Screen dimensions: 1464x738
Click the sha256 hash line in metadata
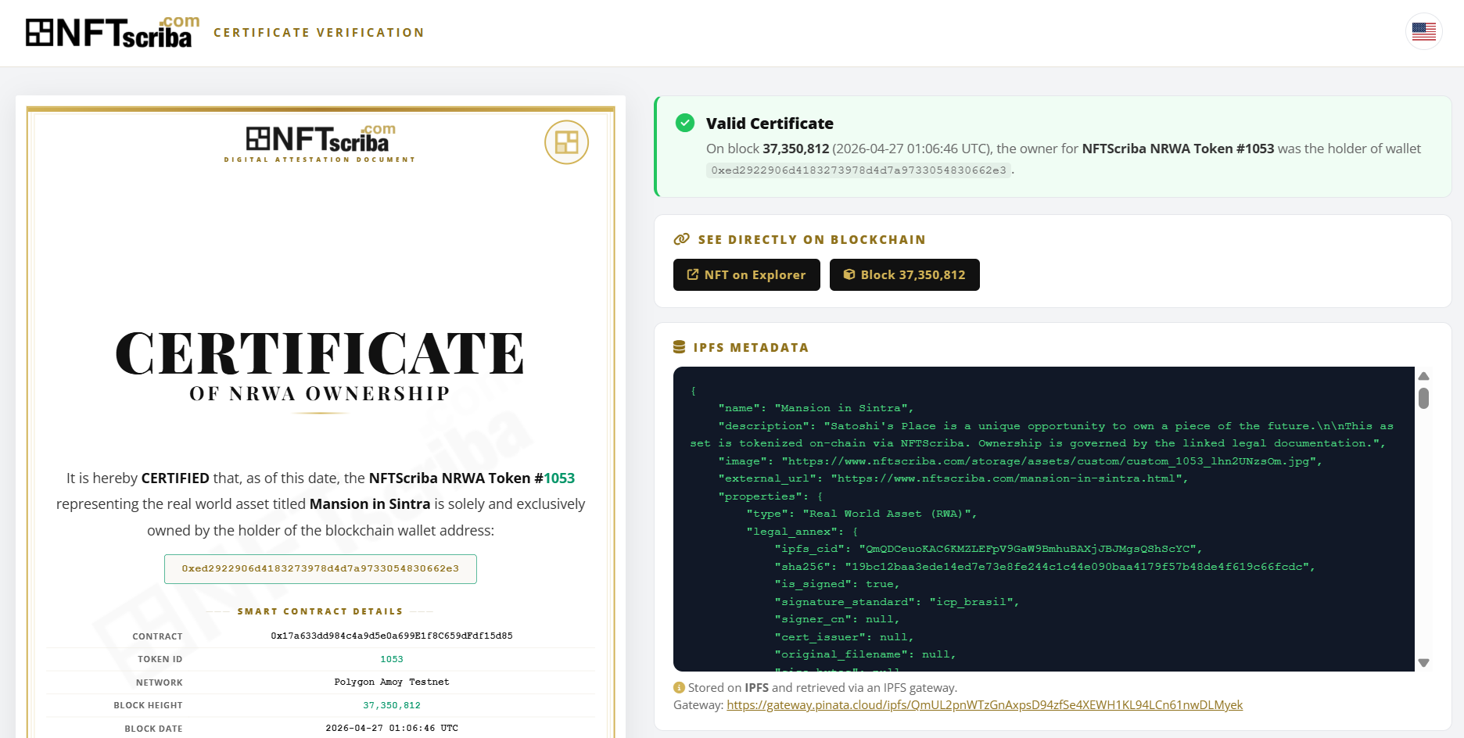1045,567
